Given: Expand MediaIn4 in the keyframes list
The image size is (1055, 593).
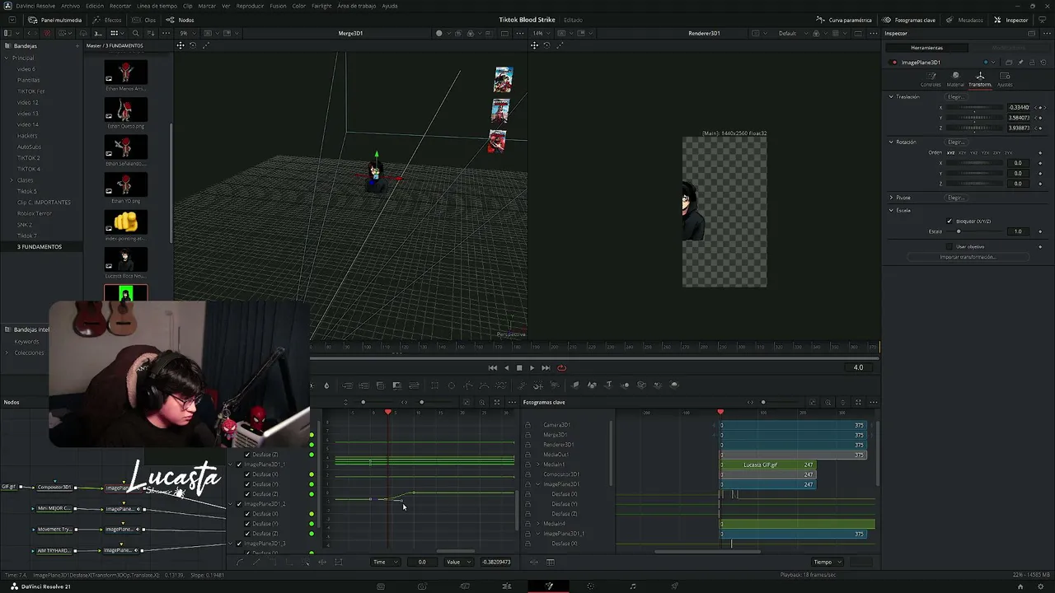Looking at the screenshot, I should 538,524.
